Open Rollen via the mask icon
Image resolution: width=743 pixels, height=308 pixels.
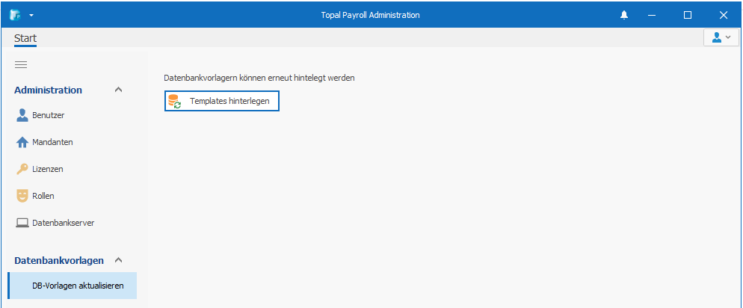coord(22,196)
